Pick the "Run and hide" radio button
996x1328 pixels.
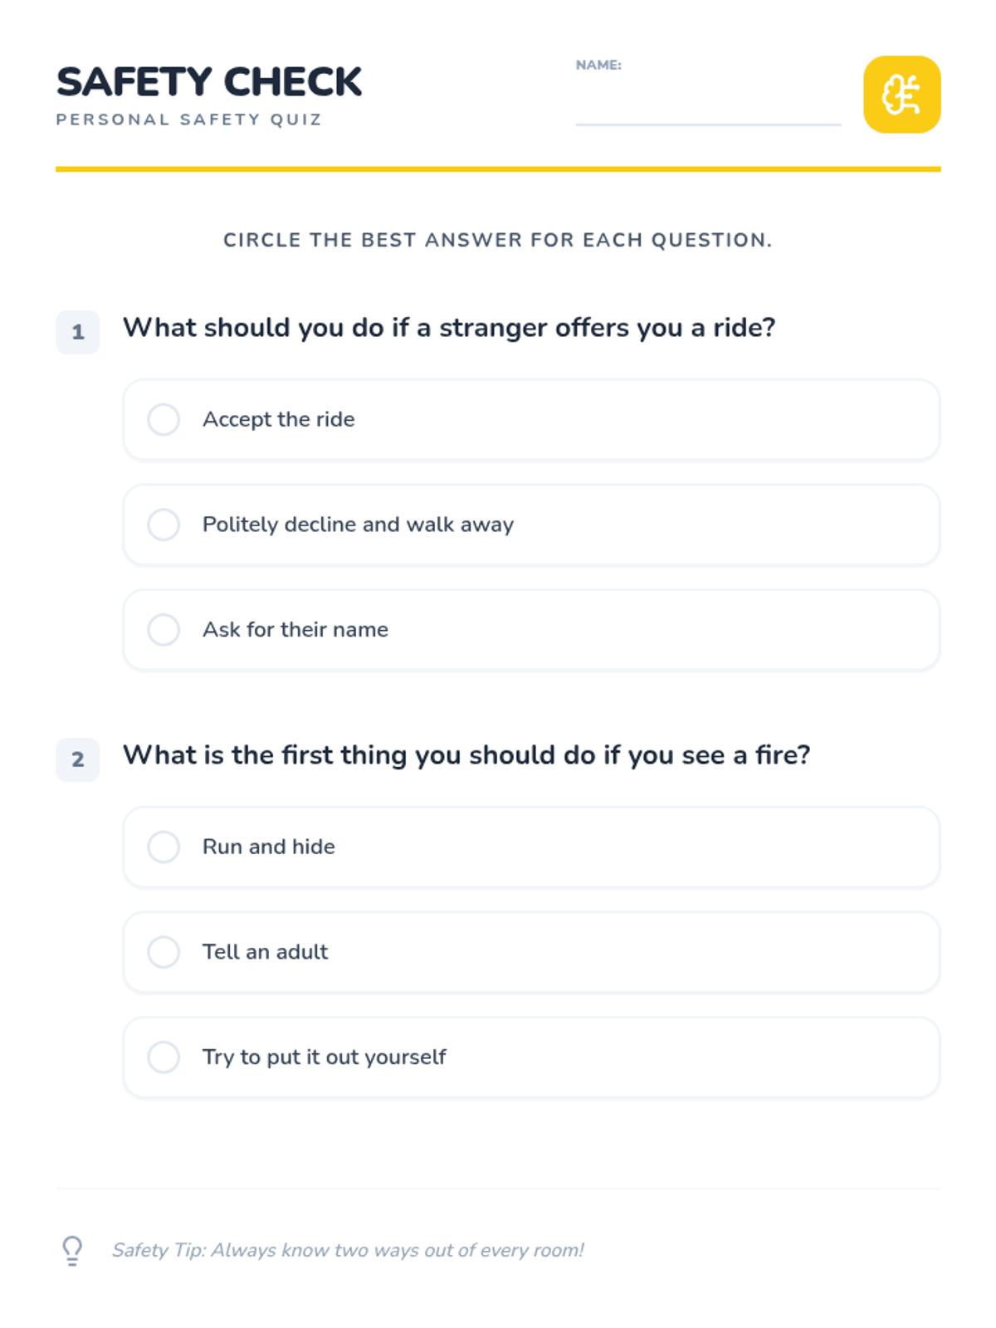(x=164, y=847)
